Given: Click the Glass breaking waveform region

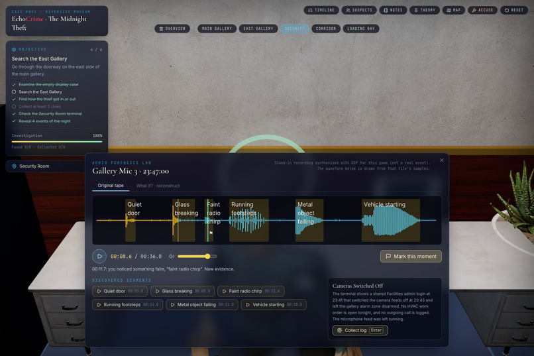Looking at the screenshot, I should coord(184,220).
